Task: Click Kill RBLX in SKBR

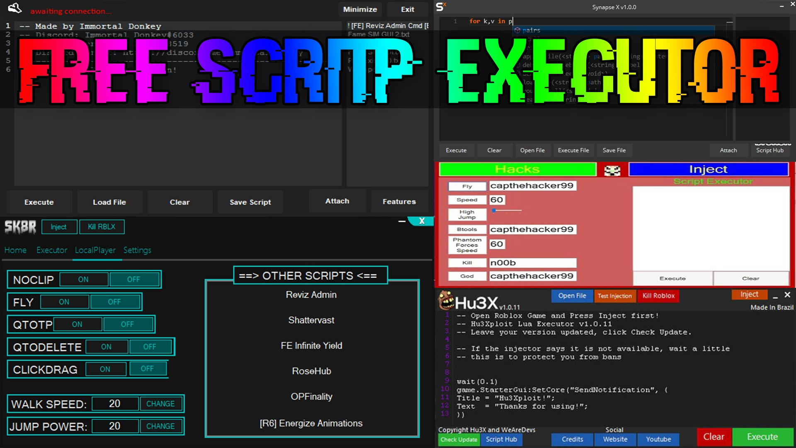Action: (x=102, y=227)
